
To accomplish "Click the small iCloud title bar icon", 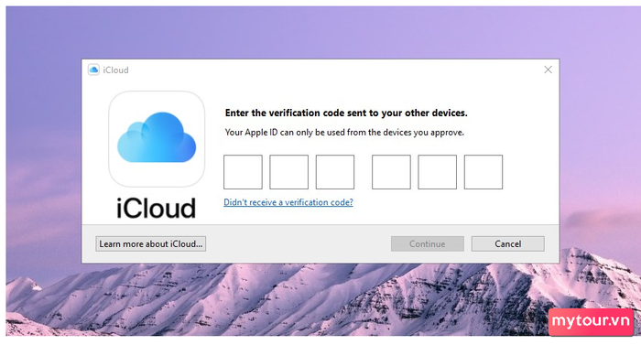I will [93, 70].
